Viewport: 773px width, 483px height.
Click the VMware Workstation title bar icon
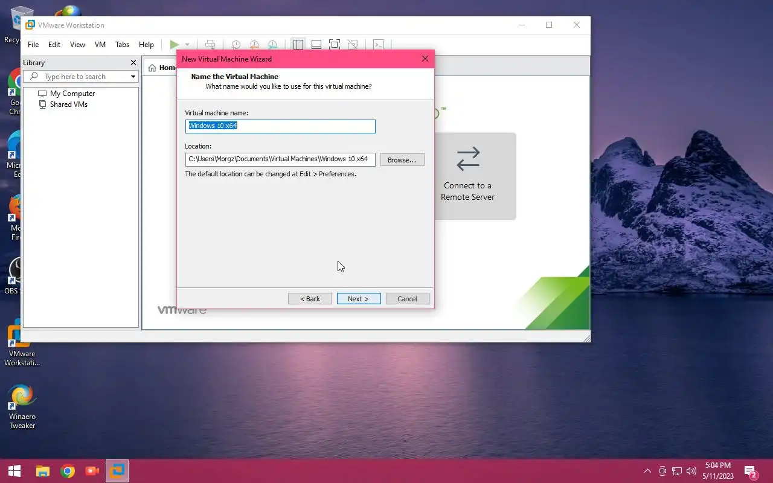click(30, 25)
